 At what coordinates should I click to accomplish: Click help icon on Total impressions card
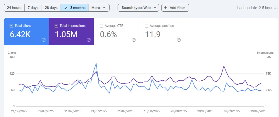tap(88, 40)
